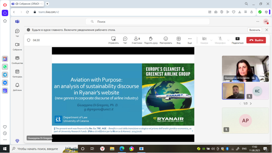The width and height of the screenshot is (272, 153).
Task: Enable desktop notifications with Включить
Action: (x=255, y=30)
